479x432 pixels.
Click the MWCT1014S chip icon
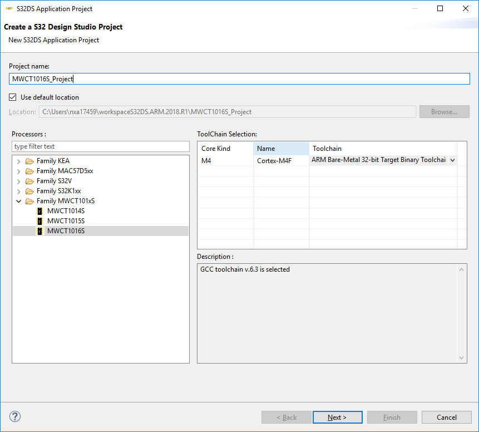[x=39, y=211]
